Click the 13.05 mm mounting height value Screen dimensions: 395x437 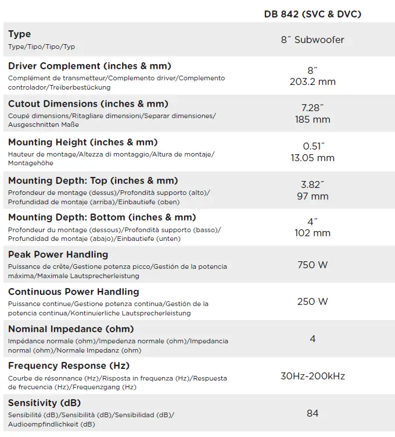[313, 158]
